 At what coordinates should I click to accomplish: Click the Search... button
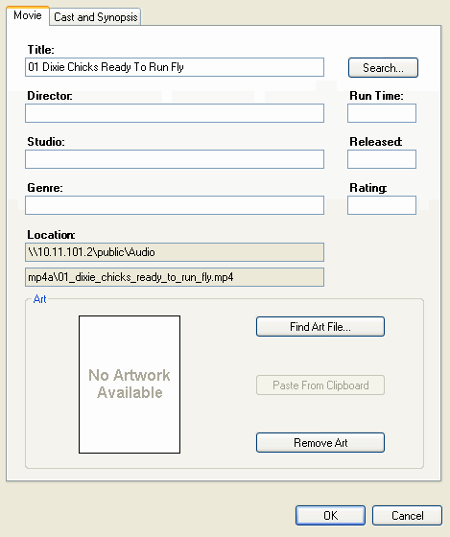[383, 67]
